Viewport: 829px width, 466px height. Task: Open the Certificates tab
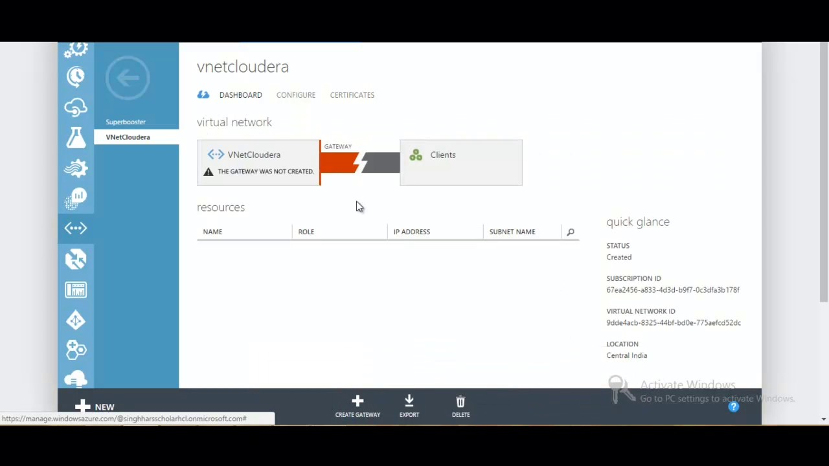tap(352, 94)
